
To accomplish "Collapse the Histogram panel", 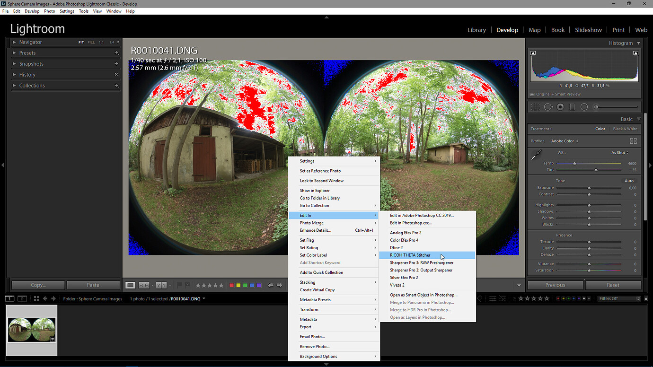I will [638, 43].
